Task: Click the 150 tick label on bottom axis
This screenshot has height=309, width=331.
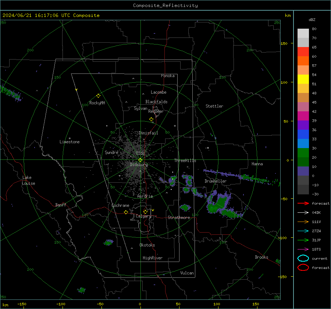Action: (x=256, y=304)
